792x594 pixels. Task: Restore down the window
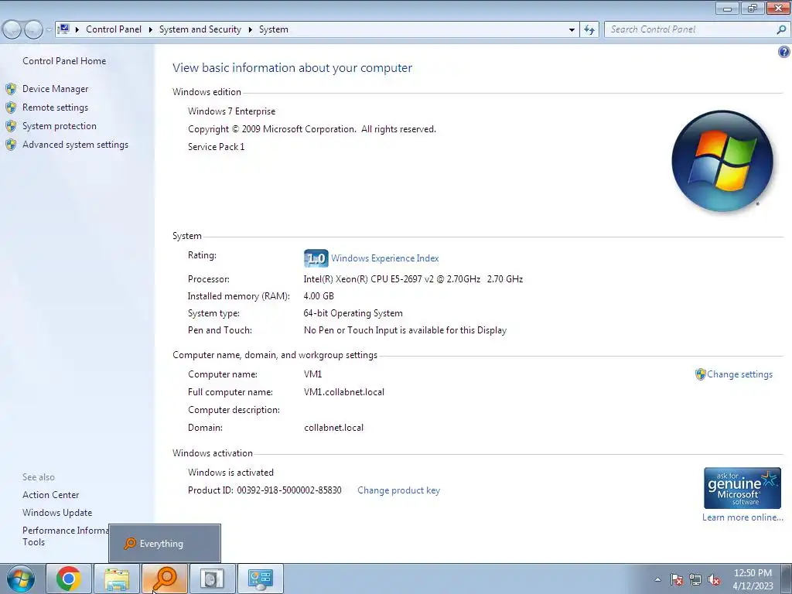pos(753,8)
